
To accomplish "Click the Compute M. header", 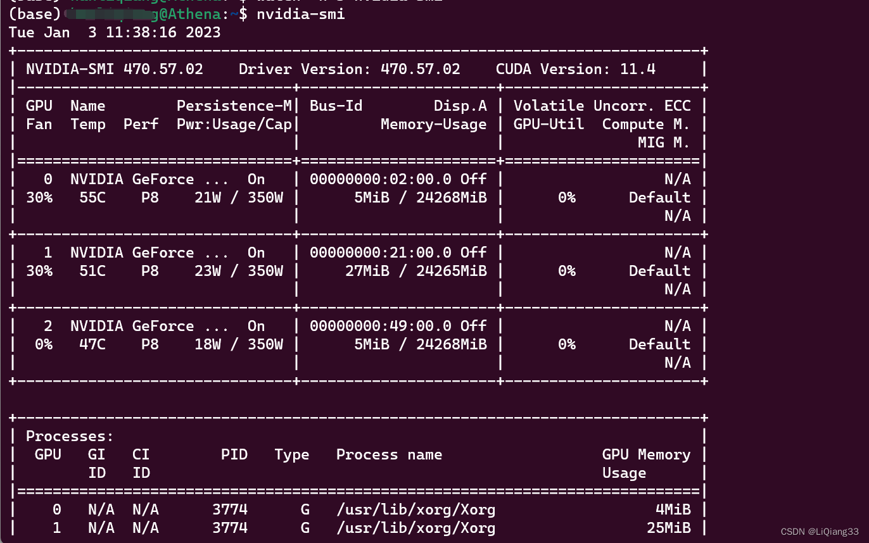I will 647,124.
